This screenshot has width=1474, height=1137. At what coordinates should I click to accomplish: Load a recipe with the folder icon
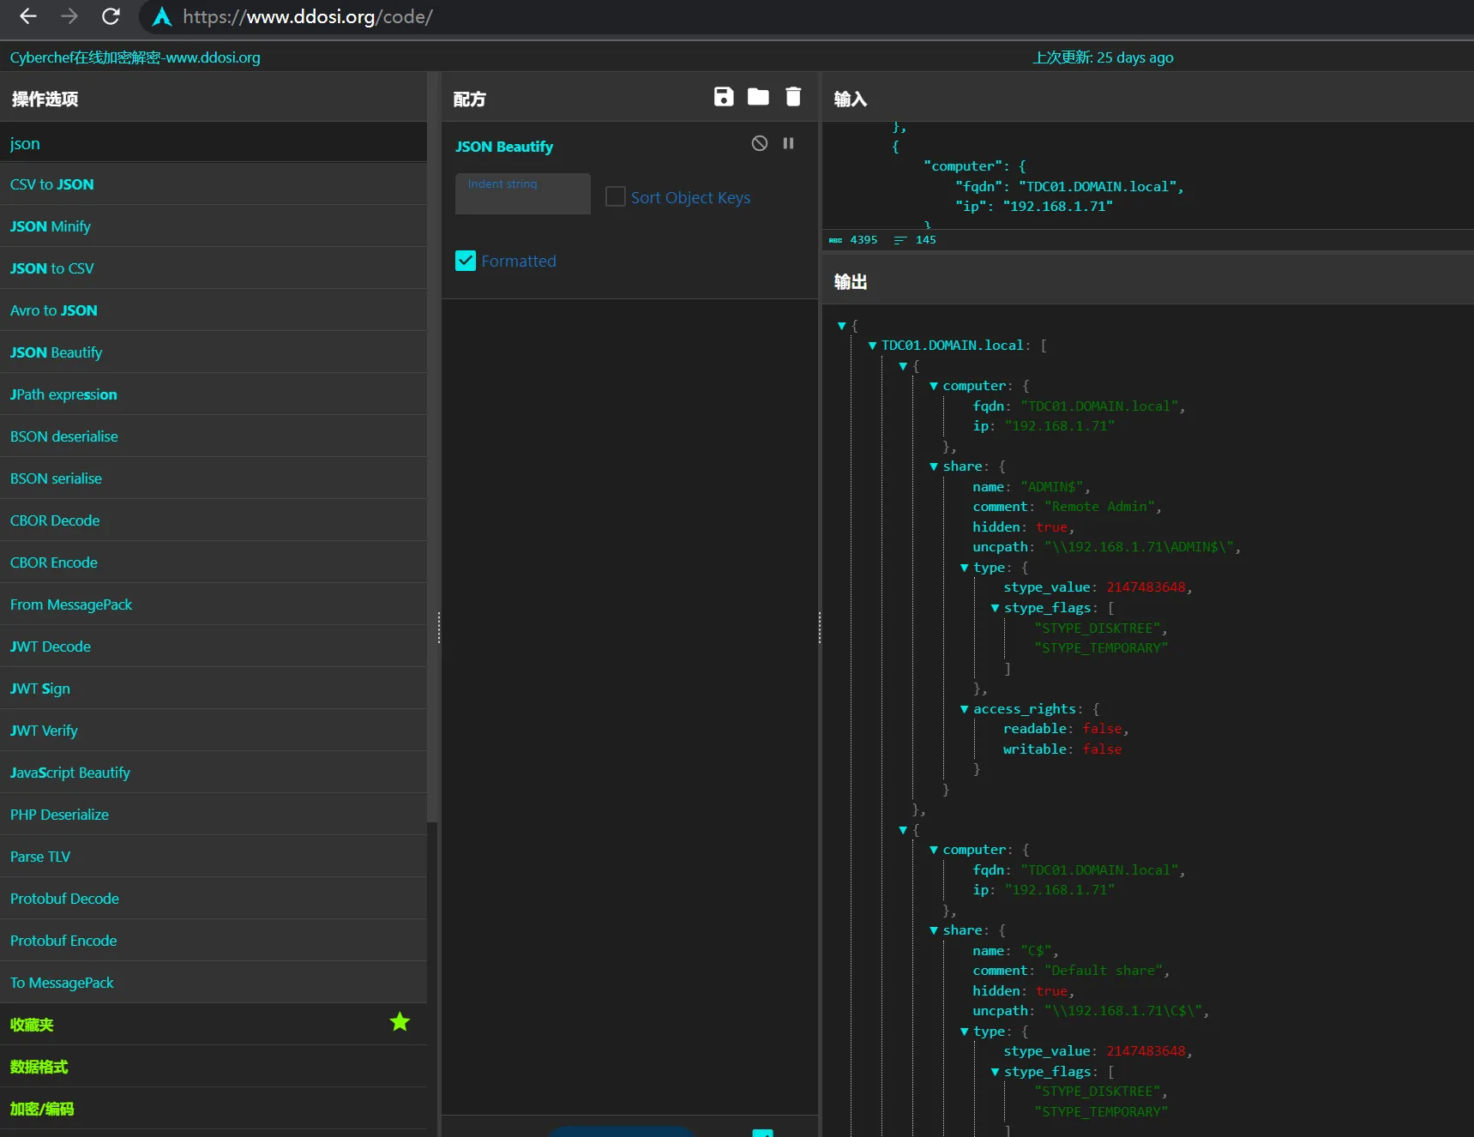(758, 97)
